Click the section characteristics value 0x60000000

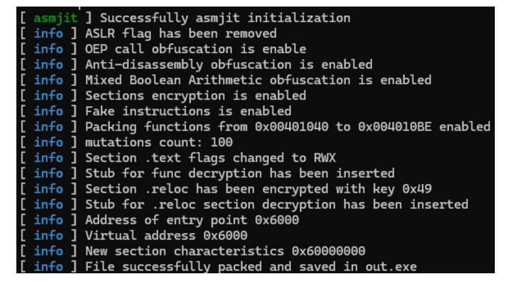[x=328, y=252]
